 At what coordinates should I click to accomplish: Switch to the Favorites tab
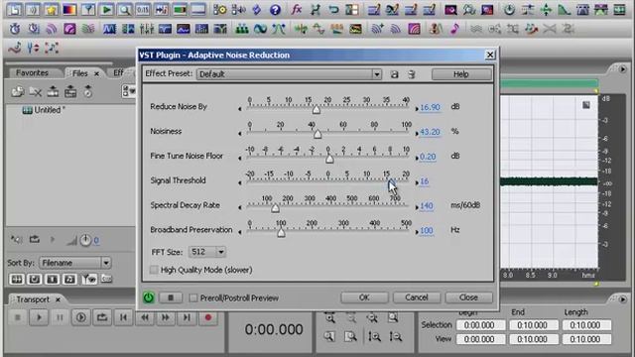[x=32, y=72]
